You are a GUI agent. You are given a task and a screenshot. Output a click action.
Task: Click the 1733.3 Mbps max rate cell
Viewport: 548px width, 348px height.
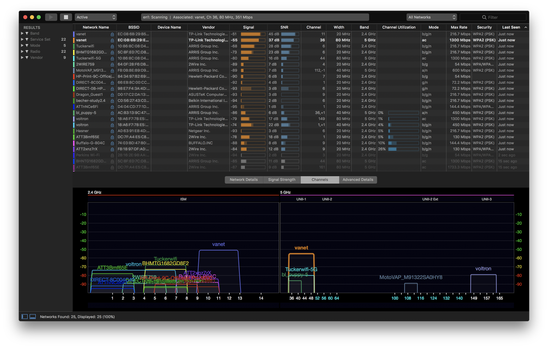[459, 167]
